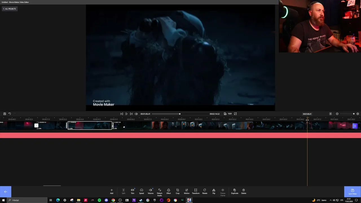
Task: Click the video preview area
Action: (x=180, y=58)
